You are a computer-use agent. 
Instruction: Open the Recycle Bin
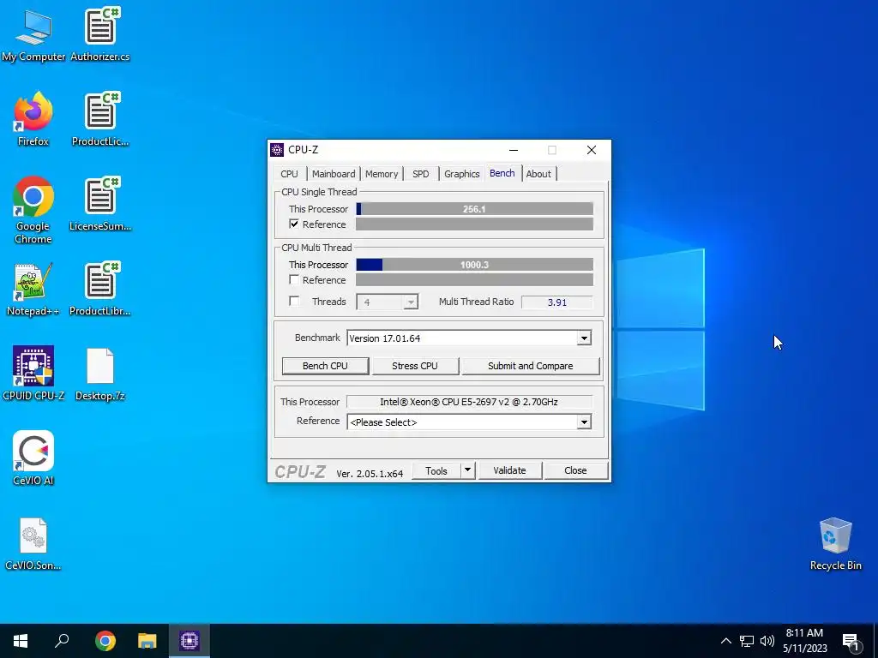coord(835,543)
